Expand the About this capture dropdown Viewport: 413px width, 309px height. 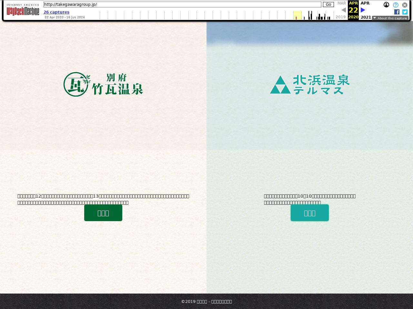pyautogui.click(x=390, y=18)
